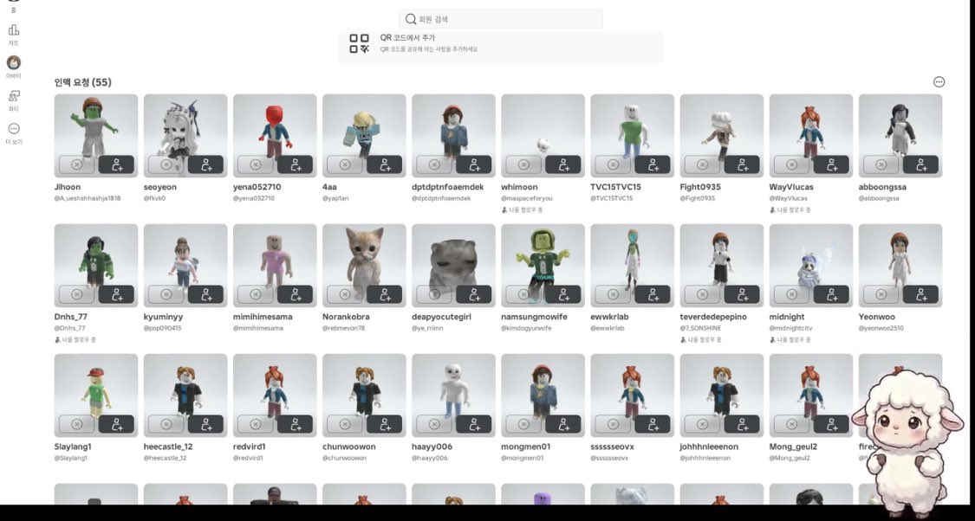Select username @7_SONSHINE

point(700,329)
